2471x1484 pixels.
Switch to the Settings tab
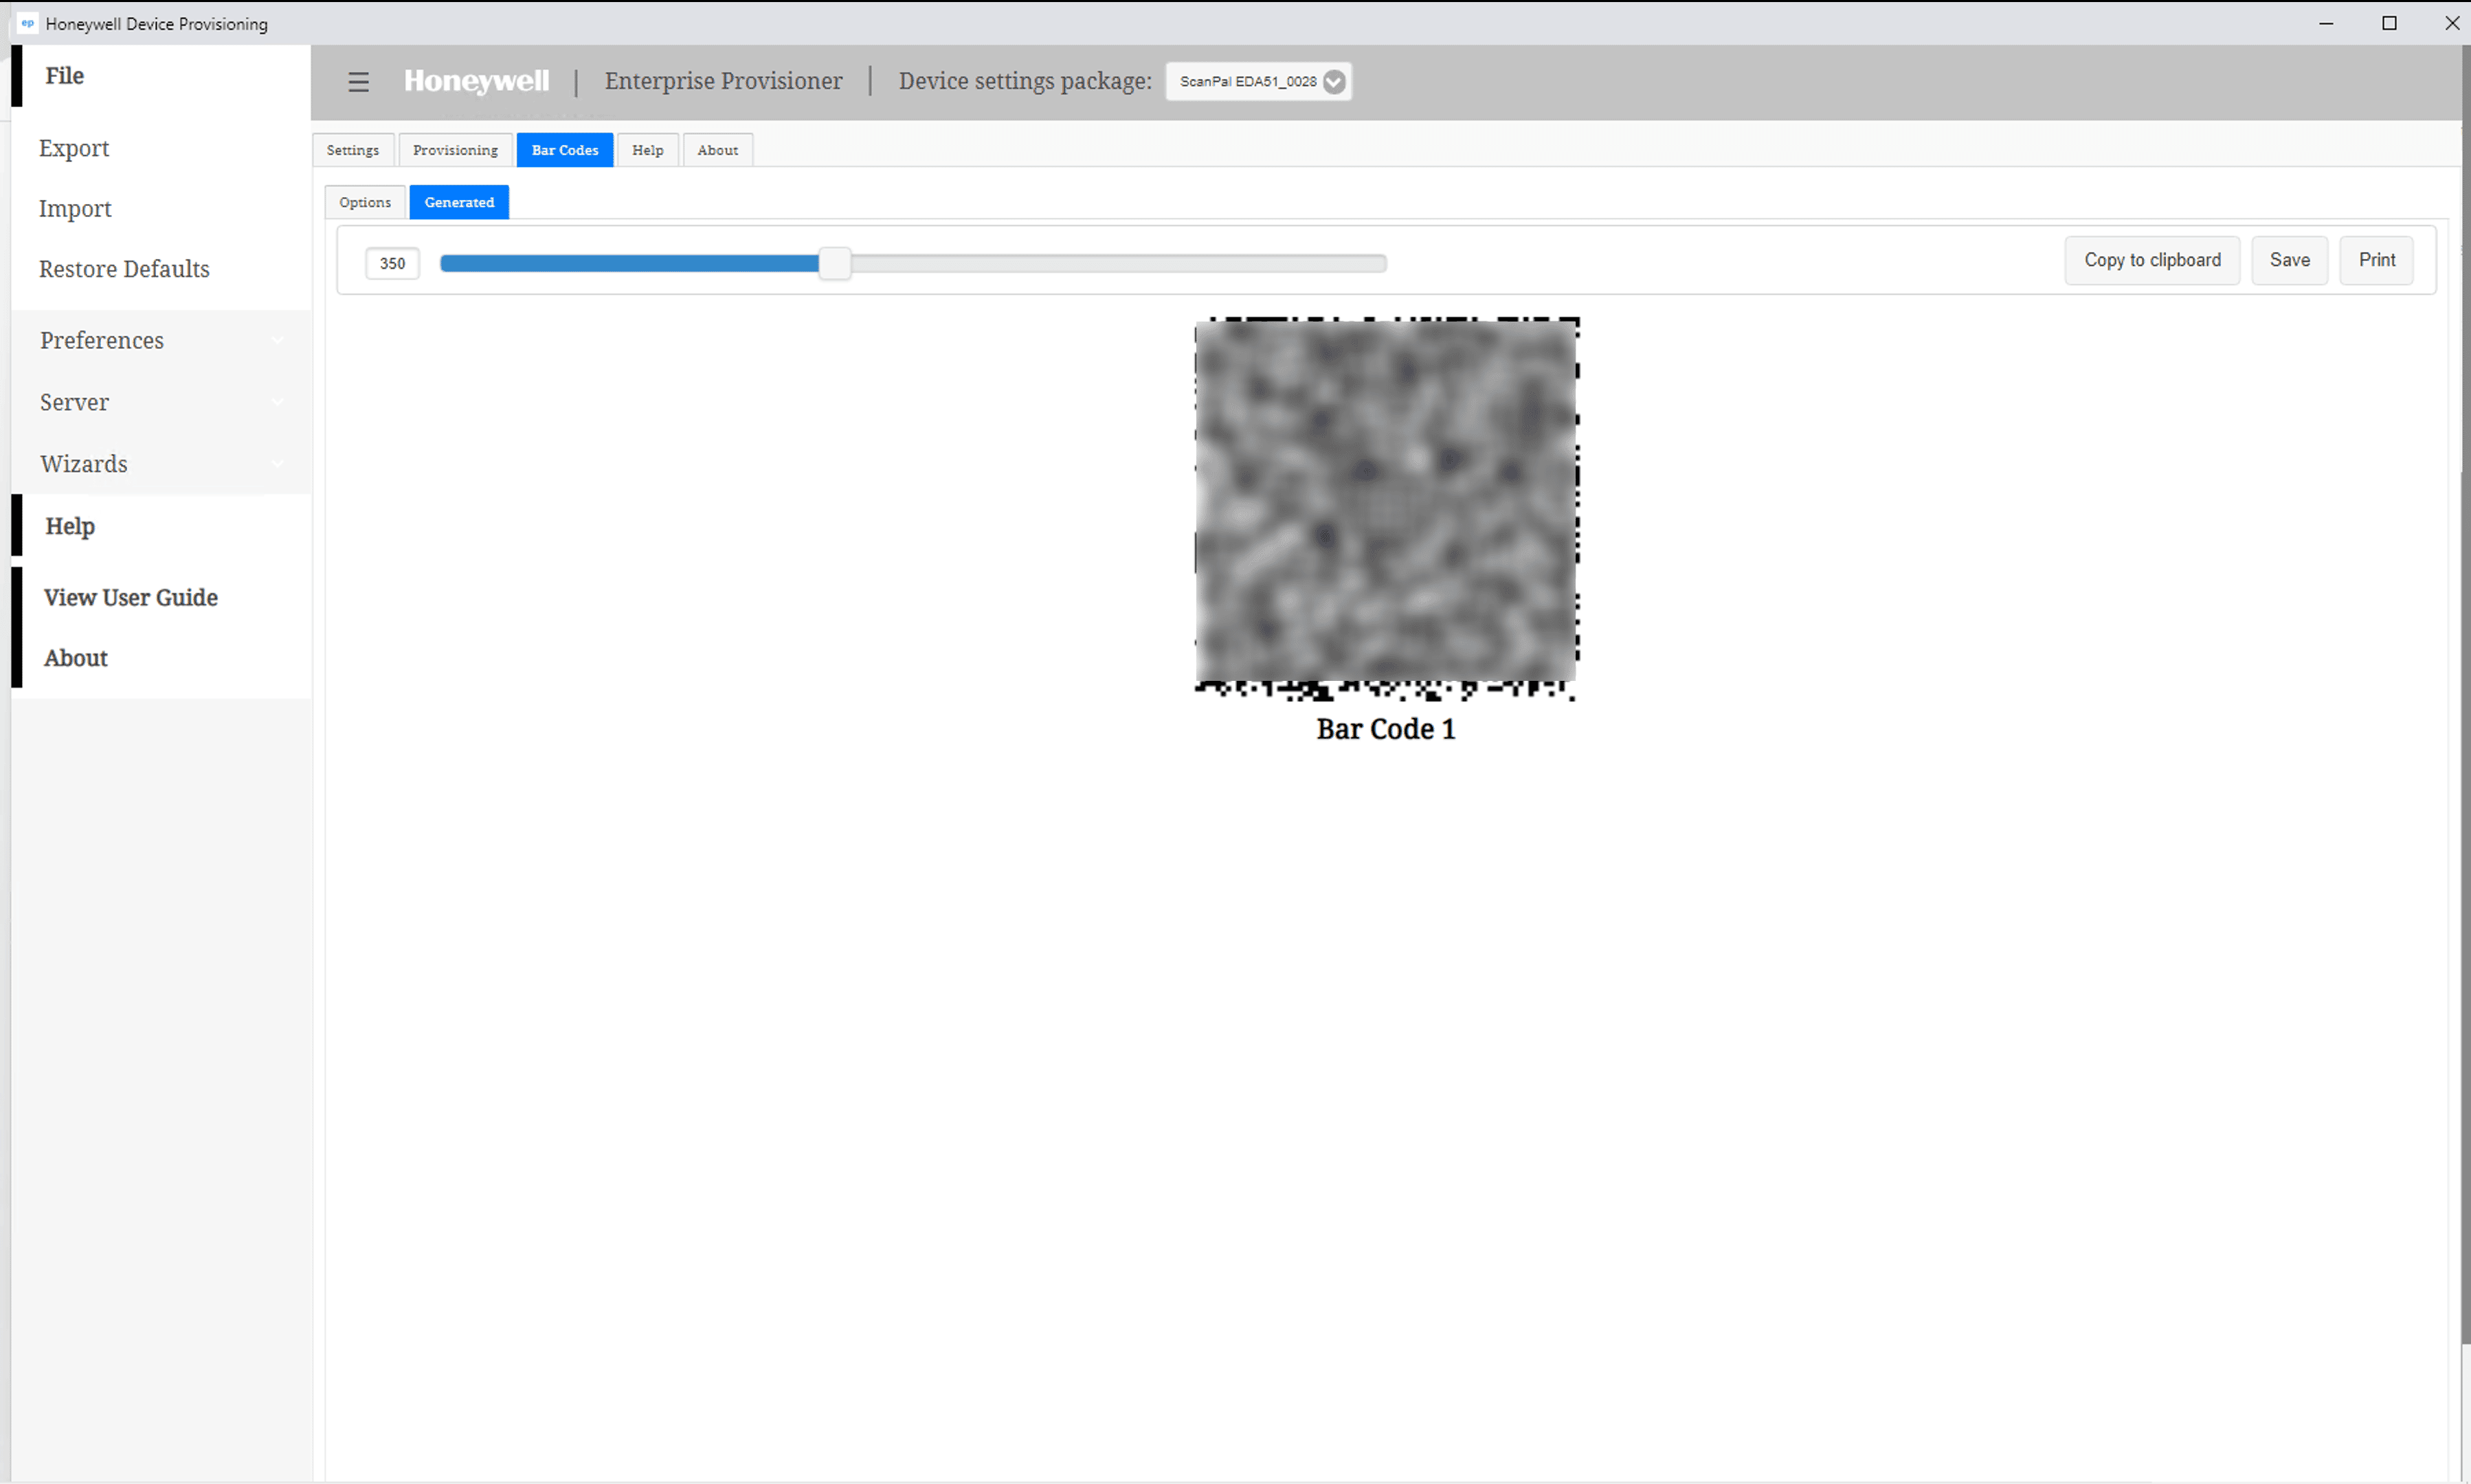pos(353,150)
